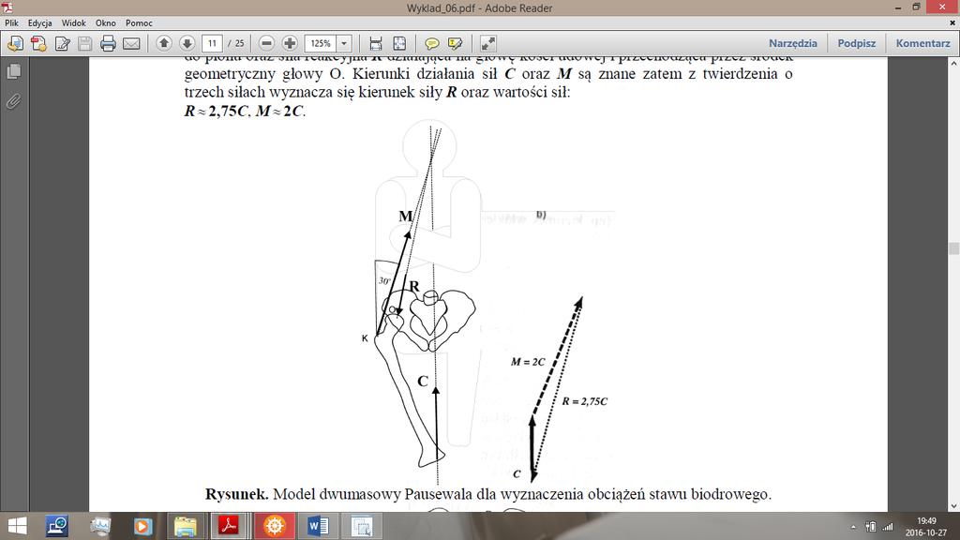Open the Komentarz pane

click(923, 43)
